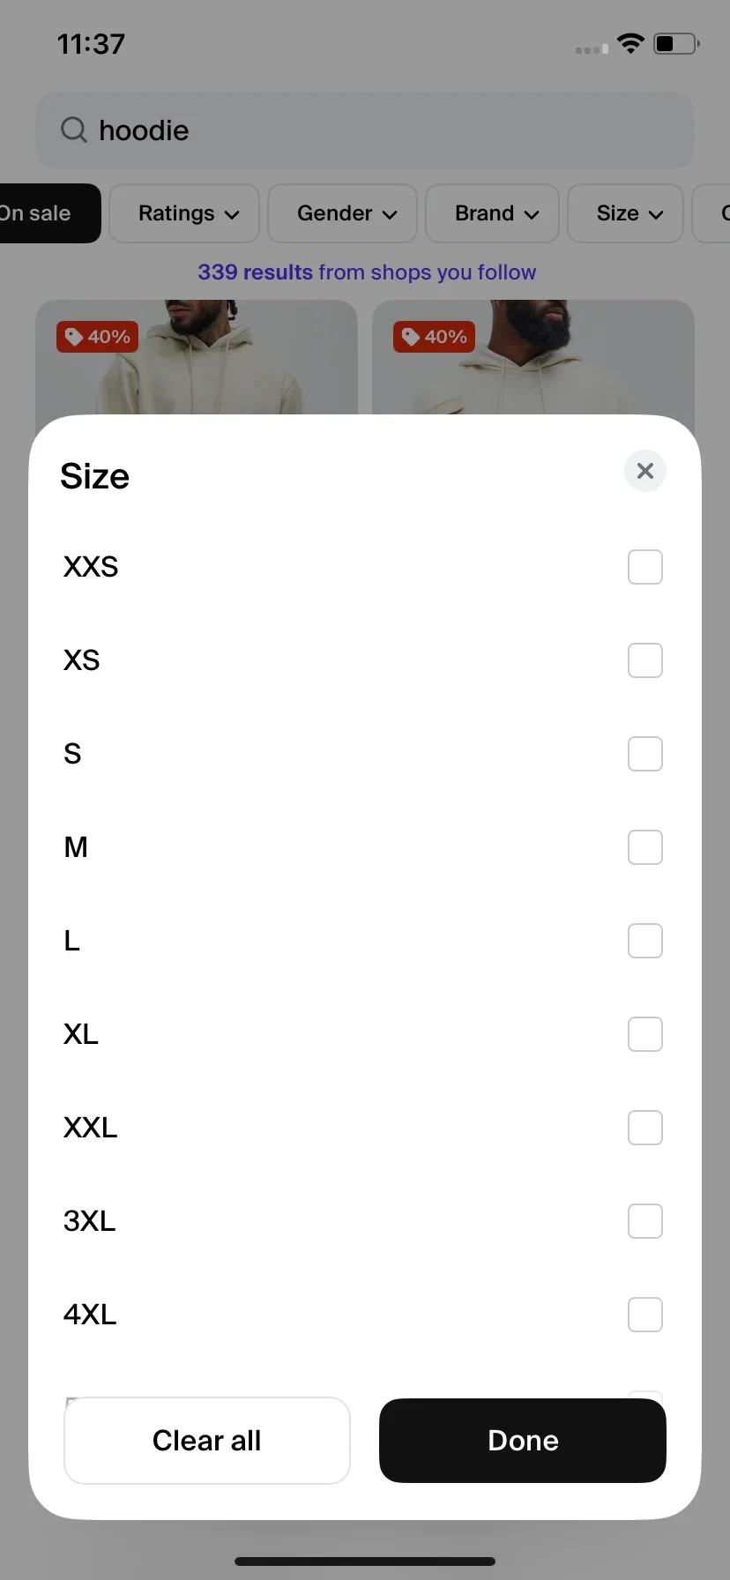Tap the Wi-Fi status icon
The width and height of the screenshot is (730, 1580).
point(630,43)
